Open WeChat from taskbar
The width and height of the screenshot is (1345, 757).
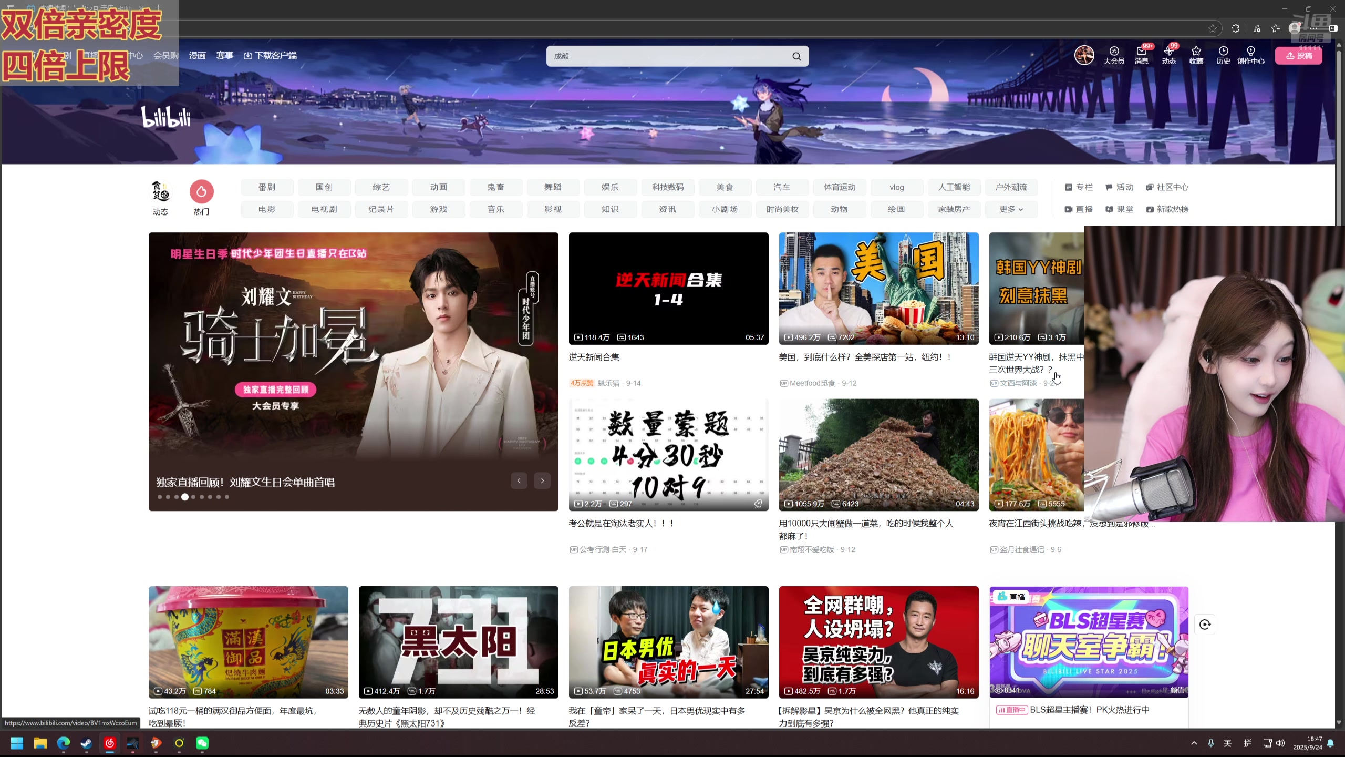click(202, 743)
